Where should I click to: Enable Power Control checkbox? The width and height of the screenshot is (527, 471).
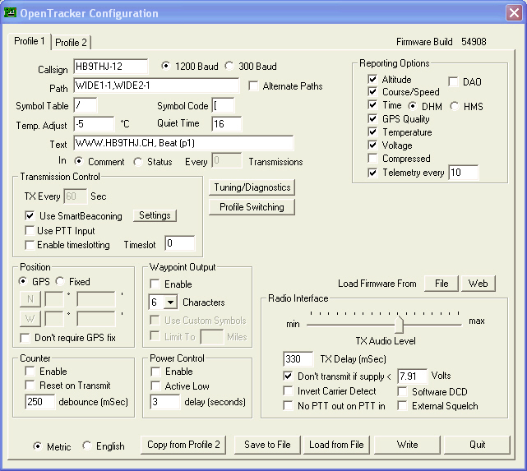click(155, 372)
